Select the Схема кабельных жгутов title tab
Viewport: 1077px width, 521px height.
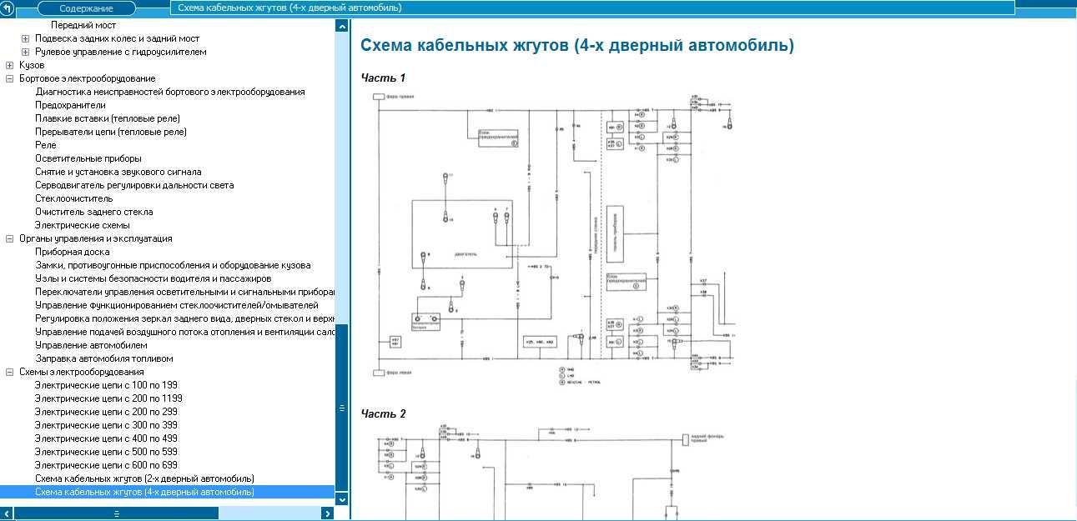point(592,8)
